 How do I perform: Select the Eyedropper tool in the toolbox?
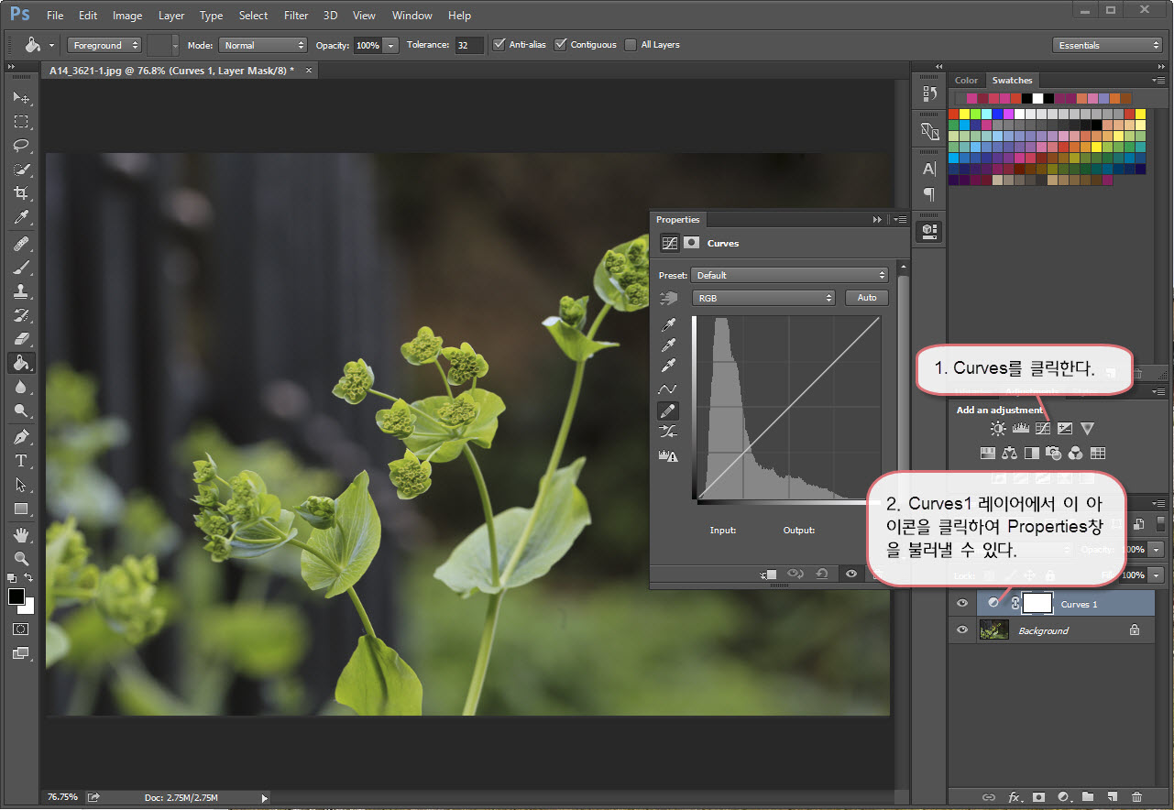point(21,217)
